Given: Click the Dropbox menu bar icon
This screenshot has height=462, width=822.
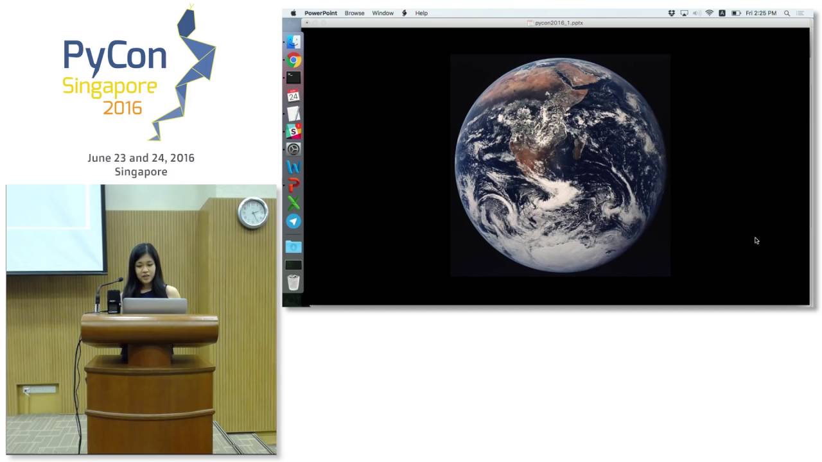Looking at the screenshot, I should click(x=672, y=13).
